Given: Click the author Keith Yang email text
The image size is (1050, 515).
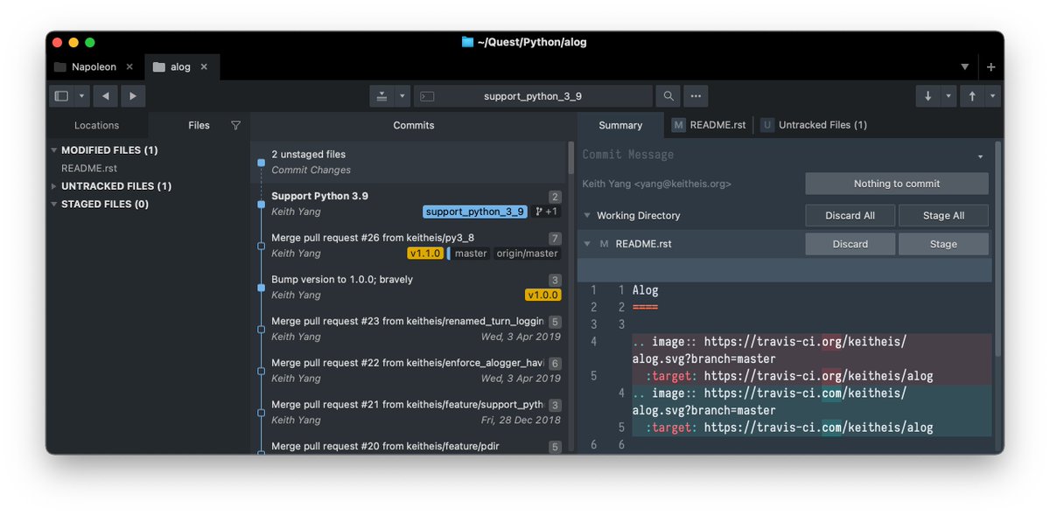Looking at the screenshot, I should (x=656, y=184).
